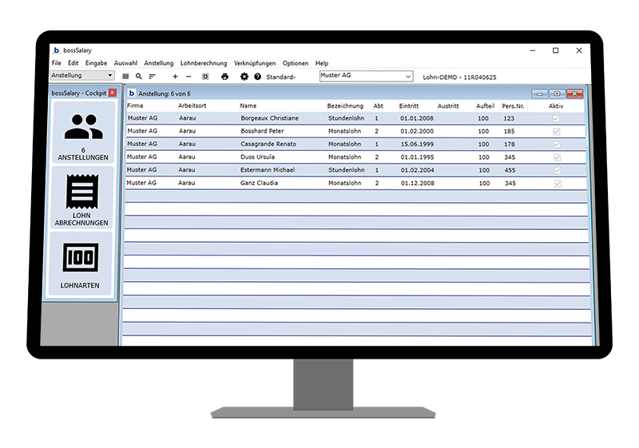639x448 pixels.
Task: Open the Eingabe menu
Action: [96, 63]
